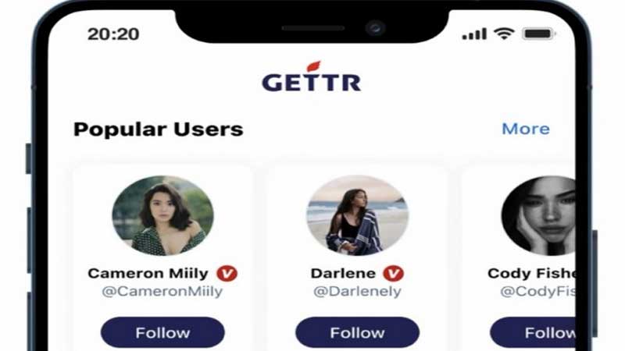Open Darlene's beach profile photo
Screen dimensions: 625x351
tap(357, 215)
